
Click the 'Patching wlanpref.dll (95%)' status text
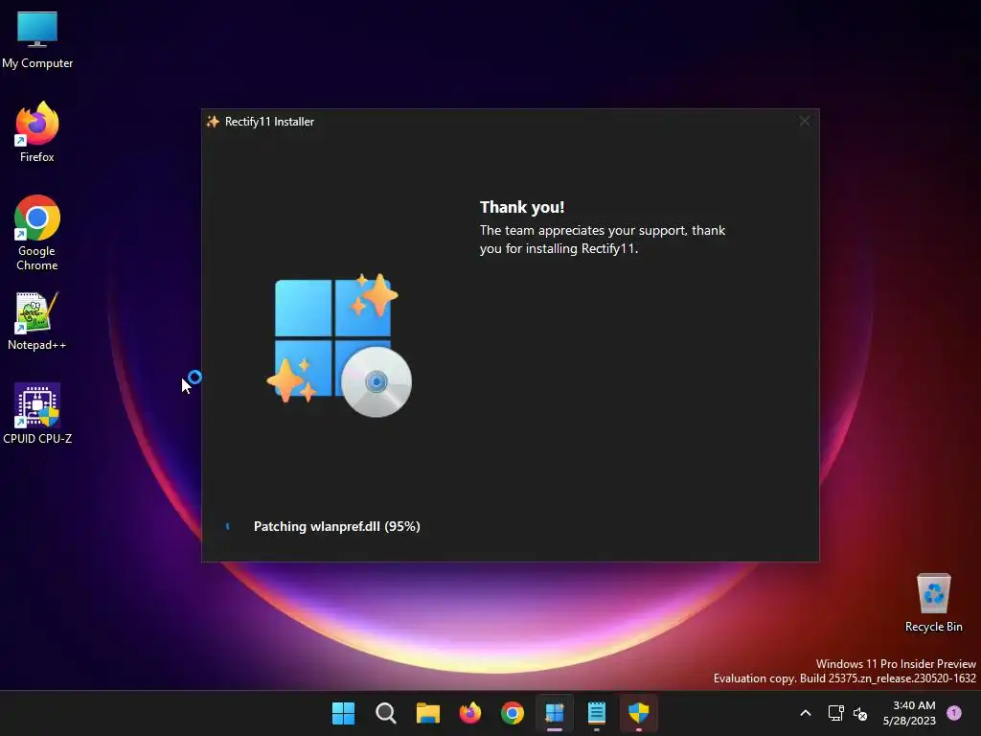[336, 526]
